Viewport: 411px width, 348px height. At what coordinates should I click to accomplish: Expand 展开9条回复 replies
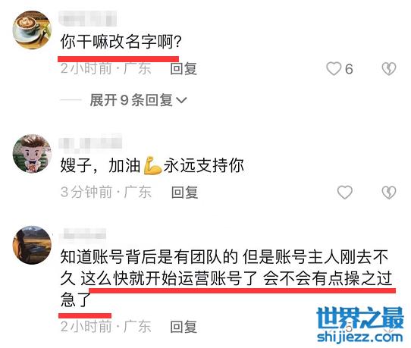[139, 100]
